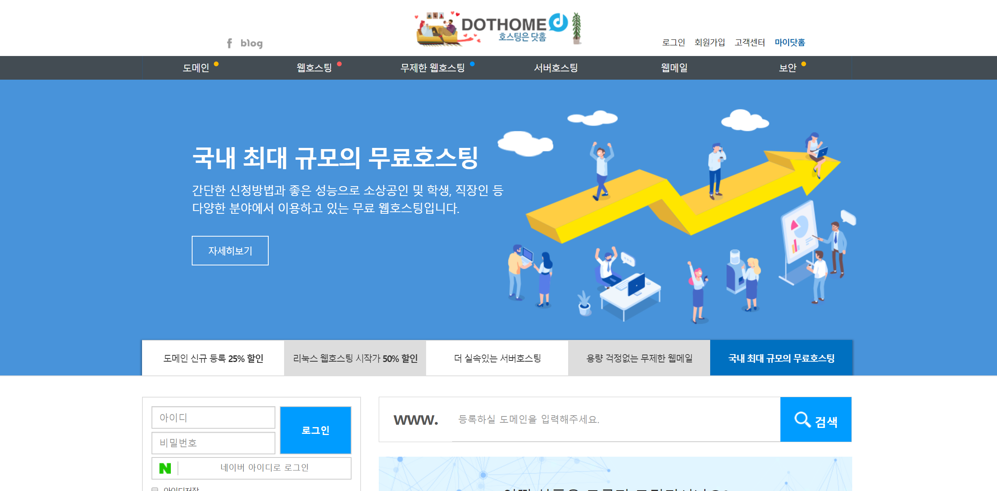997x491 pixels.
Task: Tick the 아이디저장 checkbox
Action: click(155, 489)
